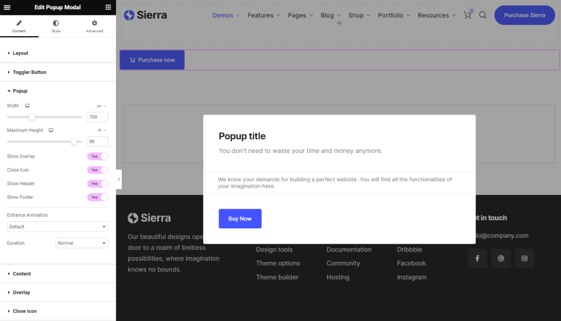This screenshot has width=561, height=321.
Task: Open the Instagram text link in footer
Action: 411,277
